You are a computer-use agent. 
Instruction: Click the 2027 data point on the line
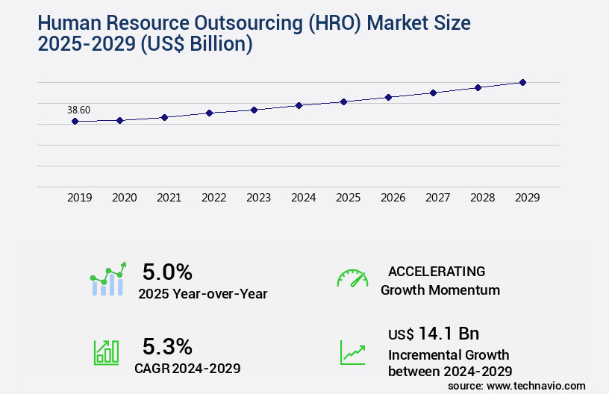[433, 93]
